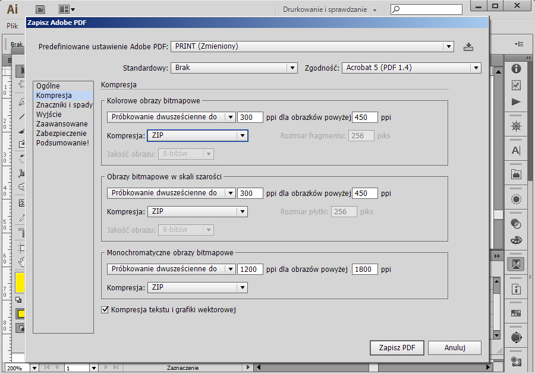Open the Predefiniowane ustawienie Adobe PDF dropdown
Screen dimensions: 535x374
tap(312, 46)
